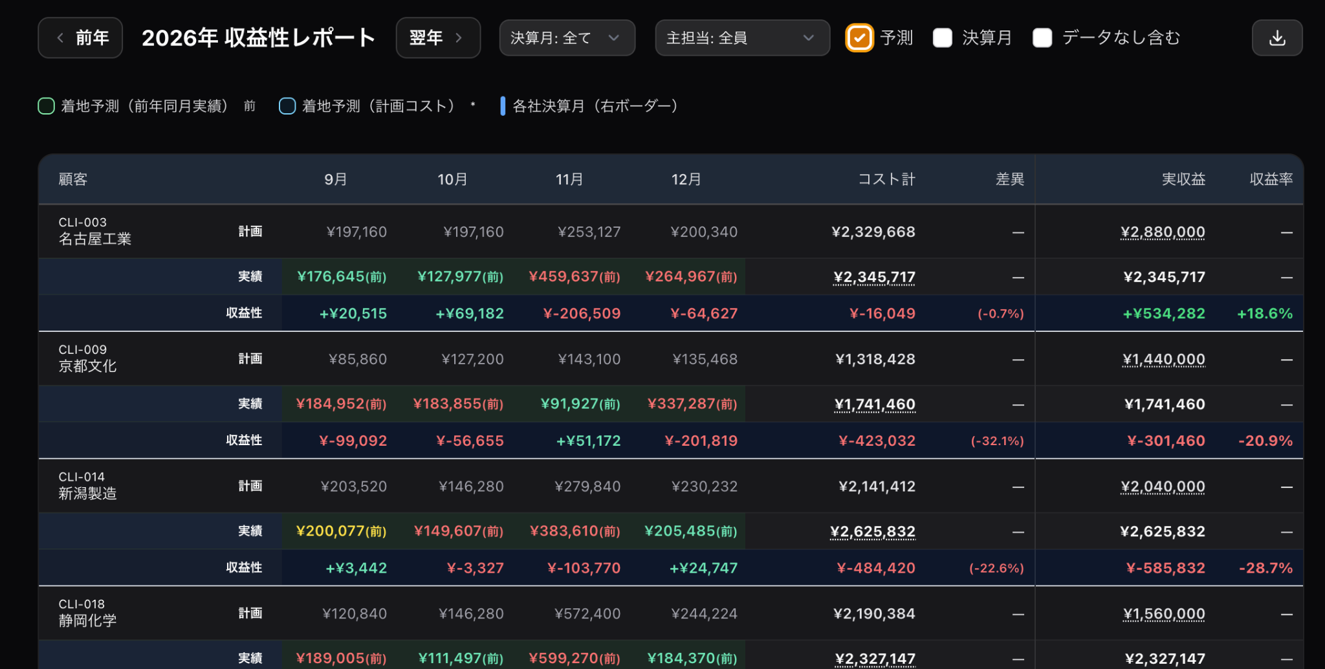Click the 顧客 column header
This screenshot has width=1325, height=669.
click(73, 179)
